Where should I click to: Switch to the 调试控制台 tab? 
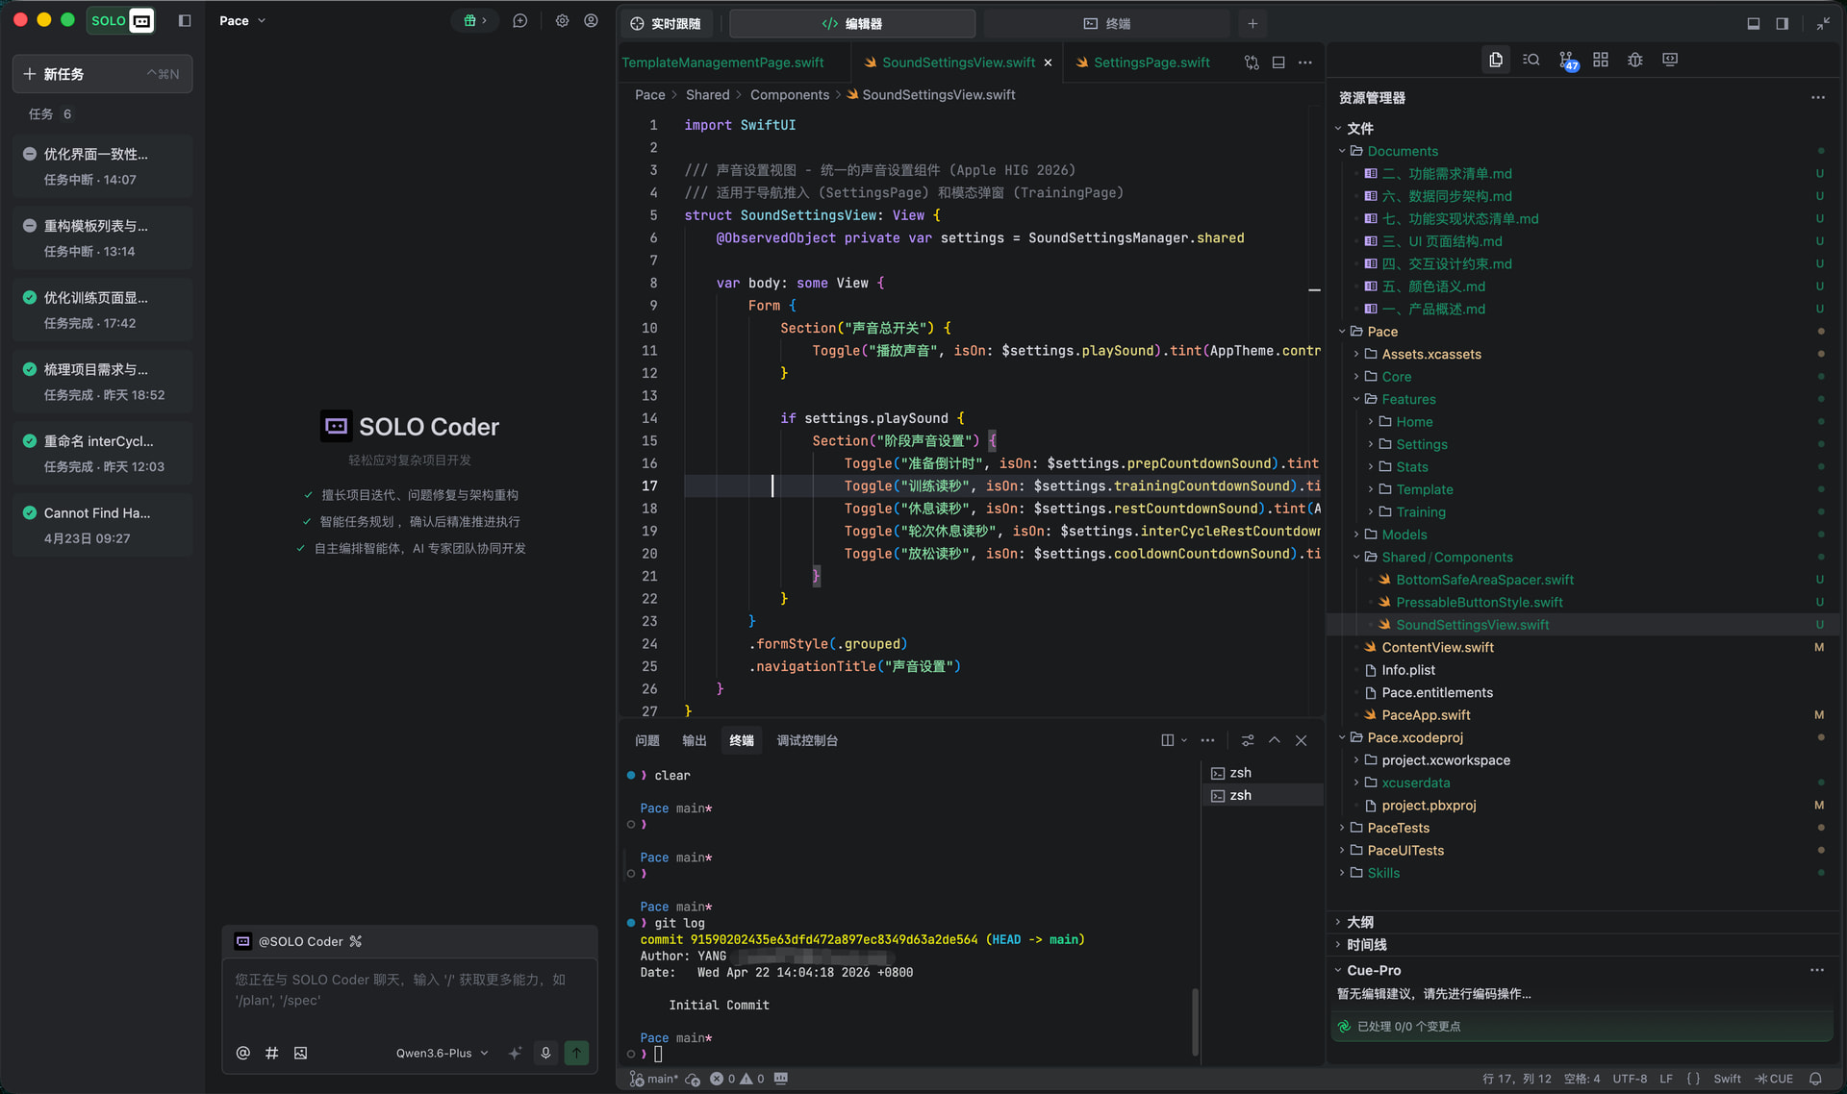(806, 740)
